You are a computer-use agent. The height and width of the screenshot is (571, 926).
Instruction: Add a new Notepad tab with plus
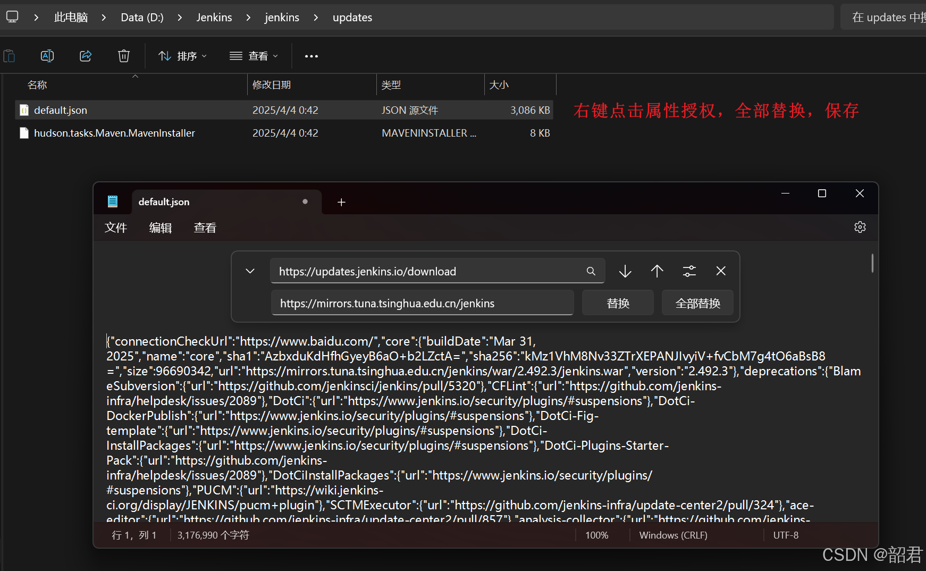pyautogui.click(x=342, y=202)
